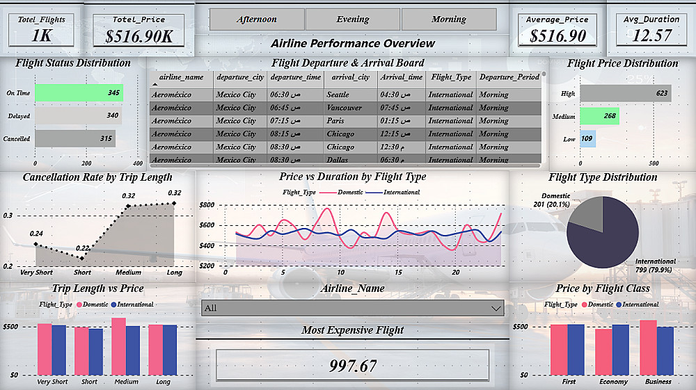Screen dimensions: 696x390
Task: Select the green On Time status bar
Action: click(79, 93)
